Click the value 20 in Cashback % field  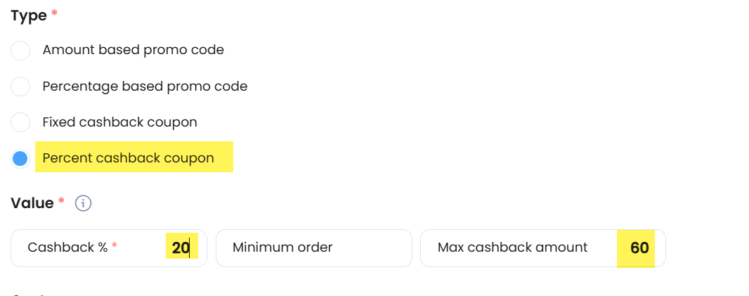(x=181, y=247)
